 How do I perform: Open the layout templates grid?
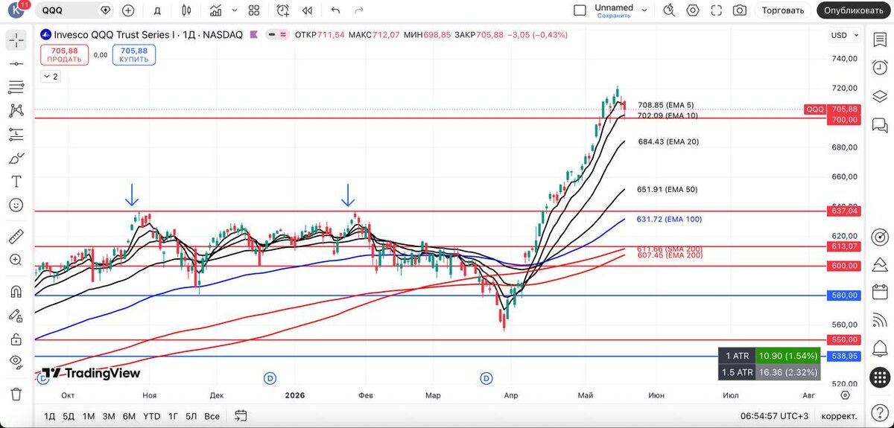point(253,10)
